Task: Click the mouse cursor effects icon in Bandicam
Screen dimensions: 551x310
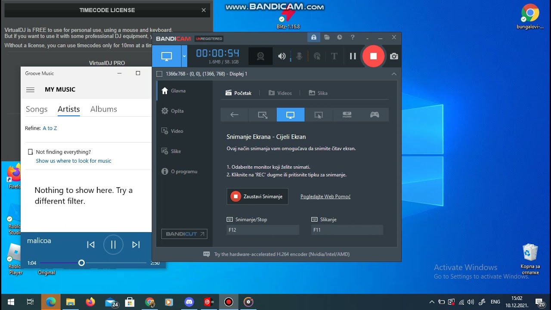Action: click(x=317, y=56)
